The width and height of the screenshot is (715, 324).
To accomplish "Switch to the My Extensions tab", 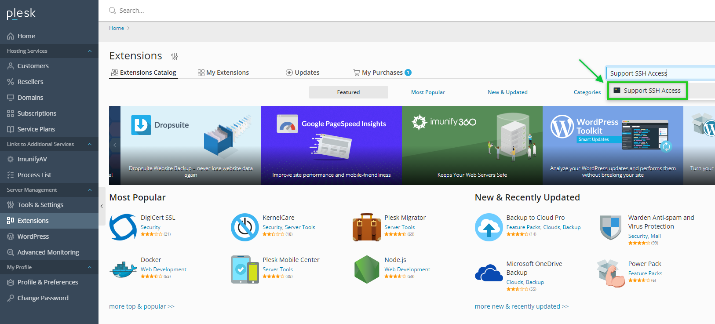I will (x=223, y=73).
